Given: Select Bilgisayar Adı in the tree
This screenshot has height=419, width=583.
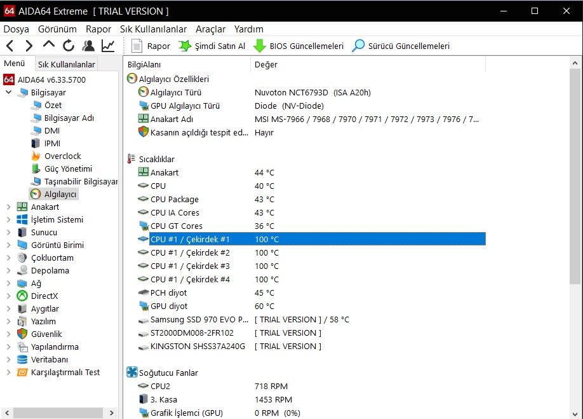Looking at the screenshot, I should (69, 118).
